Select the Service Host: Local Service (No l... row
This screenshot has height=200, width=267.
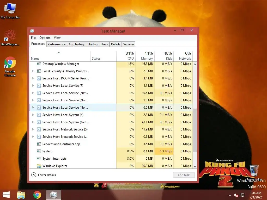pos(111,100)
